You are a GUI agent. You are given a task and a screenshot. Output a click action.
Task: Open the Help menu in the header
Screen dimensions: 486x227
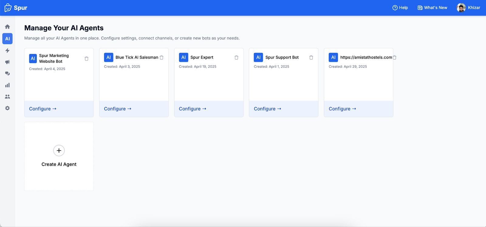400,8
